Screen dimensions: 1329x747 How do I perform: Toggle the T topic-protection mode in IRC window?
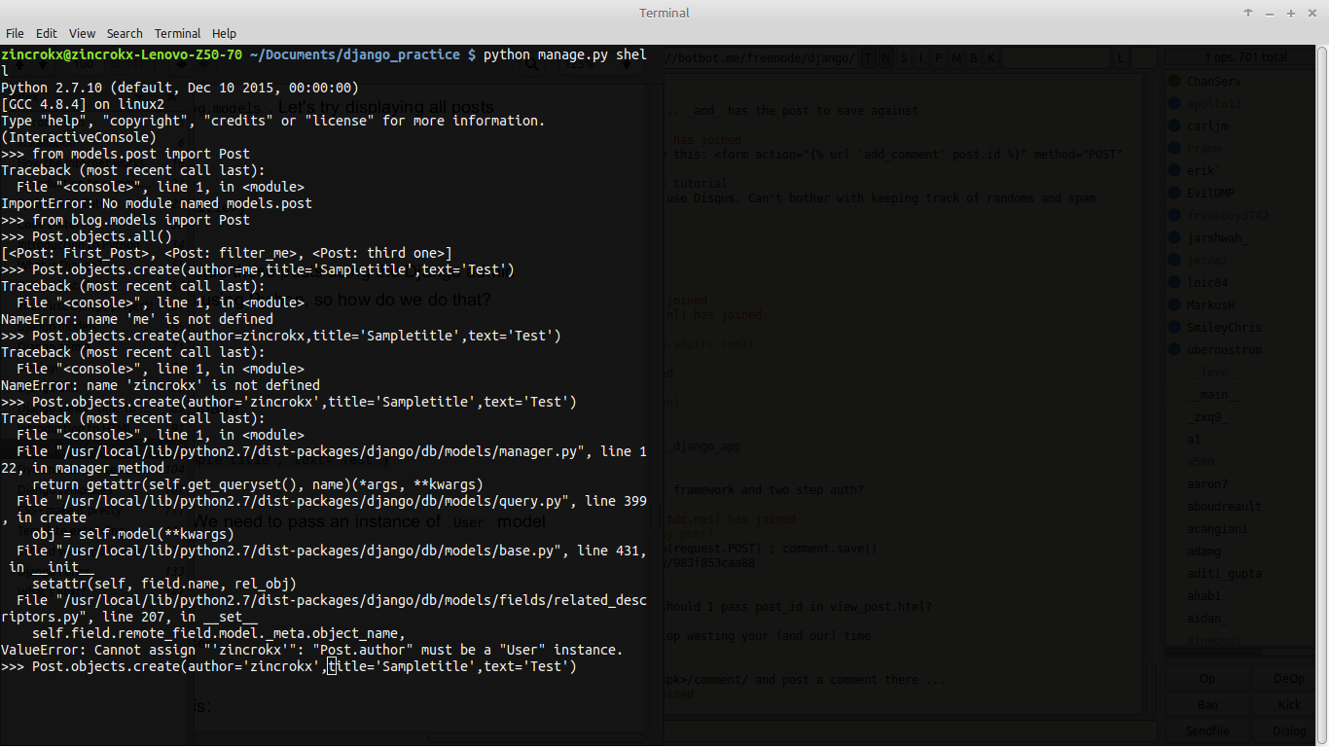(869, 58)
